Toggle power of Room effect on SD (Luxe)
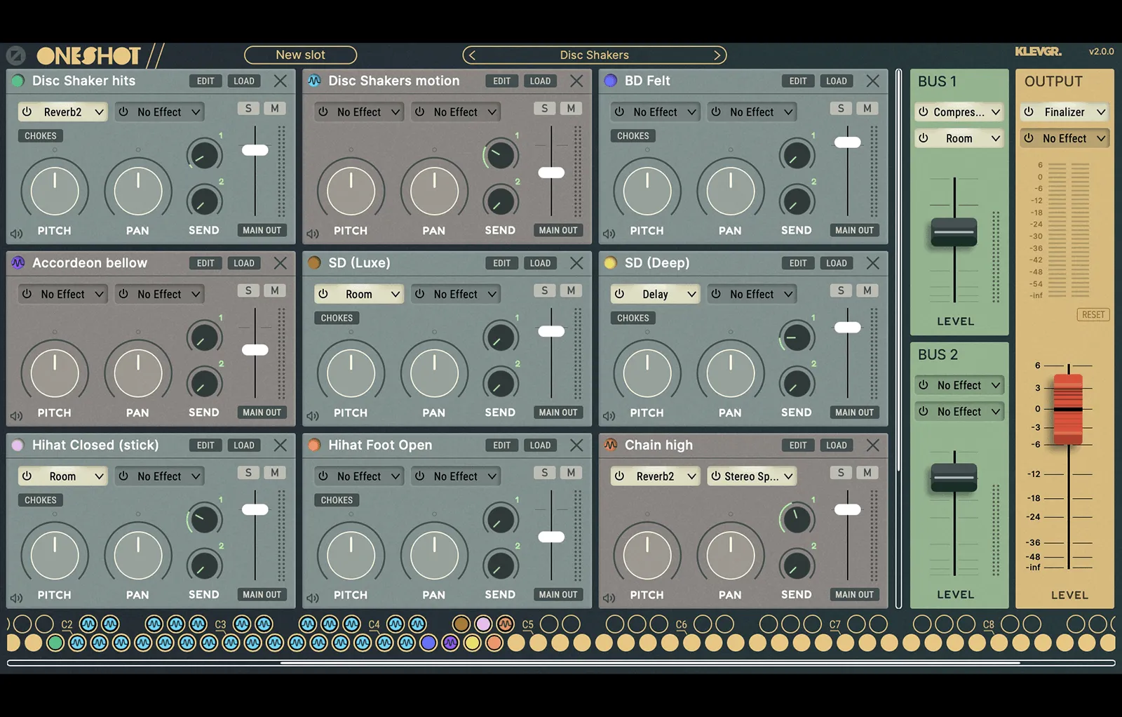The height and width of the screenshot is (717, 1122). (x=323, y=294)
